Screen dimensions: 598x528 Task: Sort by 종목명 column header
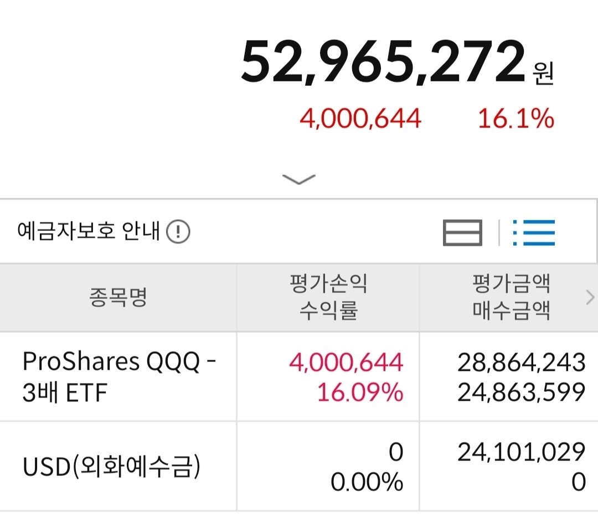pyautogui.click(x=118, y=297)
